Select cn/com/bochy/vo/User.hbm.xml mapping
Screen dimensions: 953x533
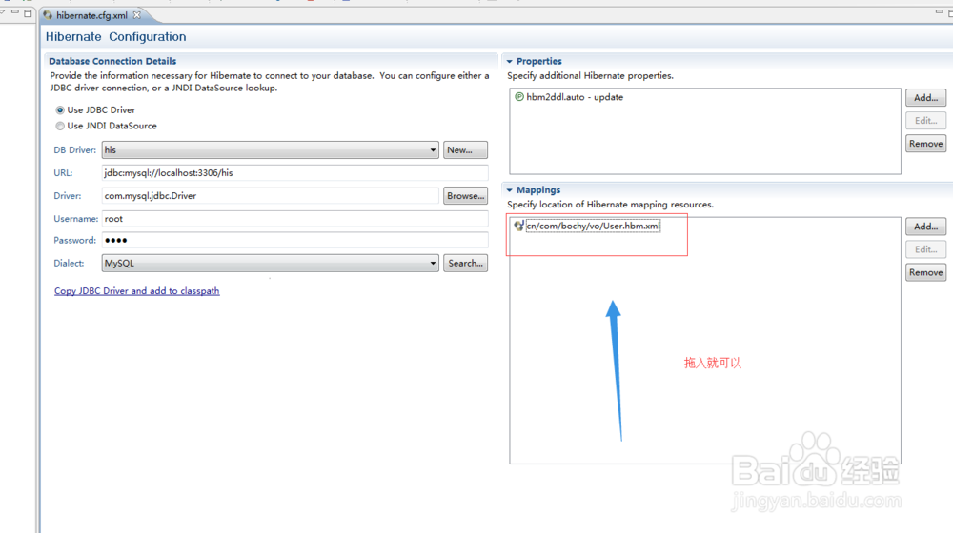click(x=593, y=226)
